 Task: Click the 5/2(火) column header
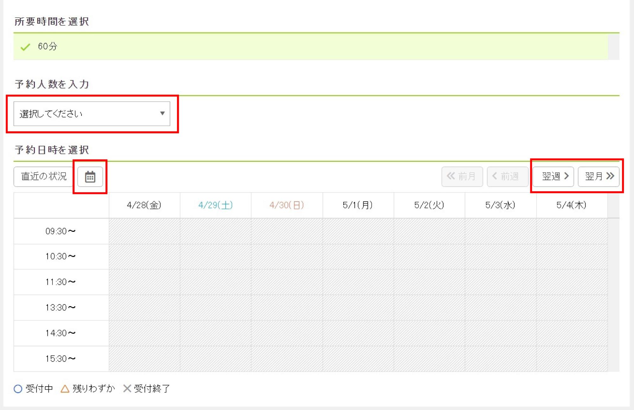[x=429, y=205]
